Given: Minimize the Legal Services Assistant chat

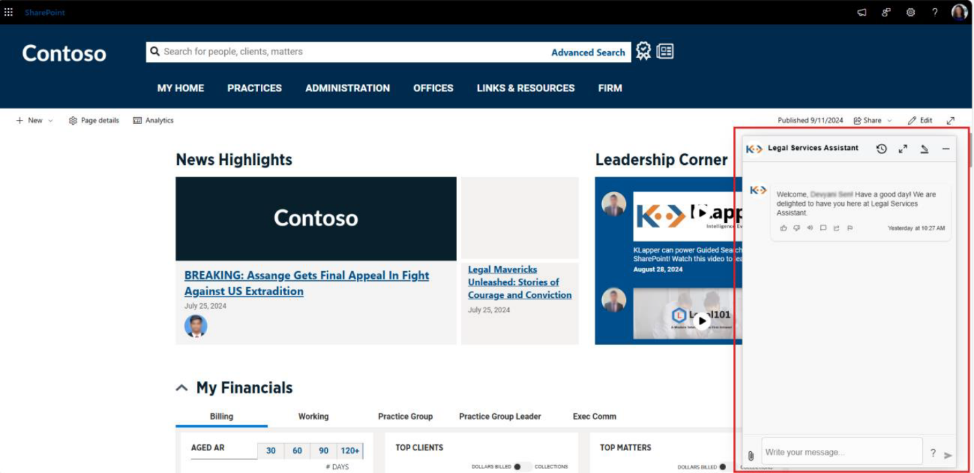Looking at the screenshot, I should (x=946, y=149).
